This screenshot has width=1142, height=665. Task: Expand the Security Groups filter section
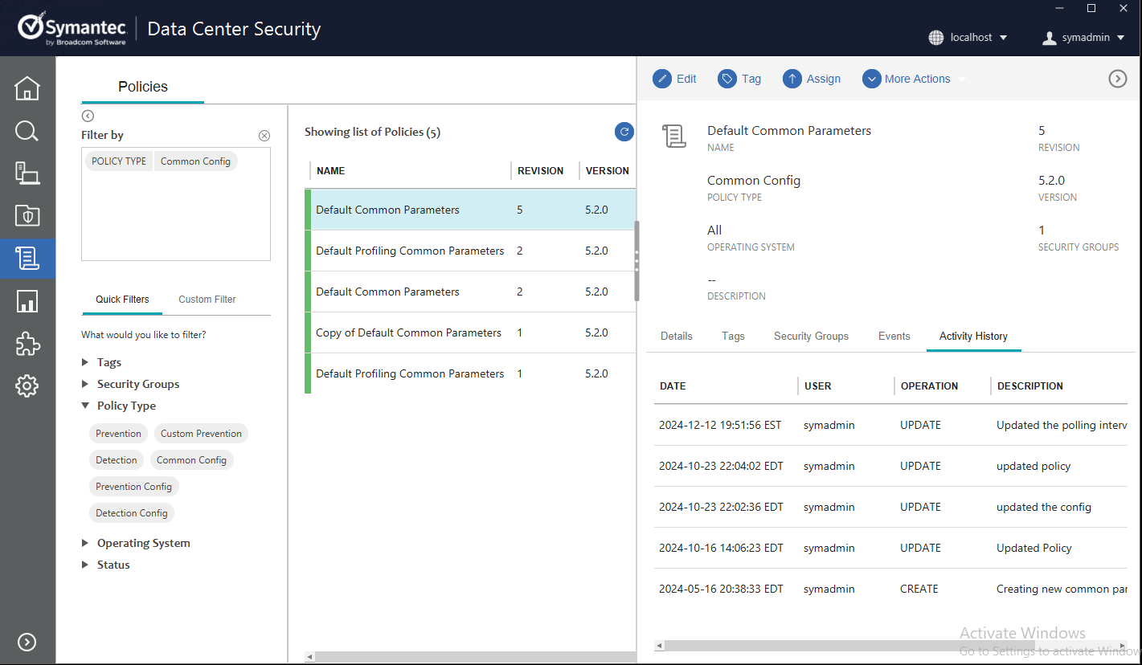pos(85,384)
